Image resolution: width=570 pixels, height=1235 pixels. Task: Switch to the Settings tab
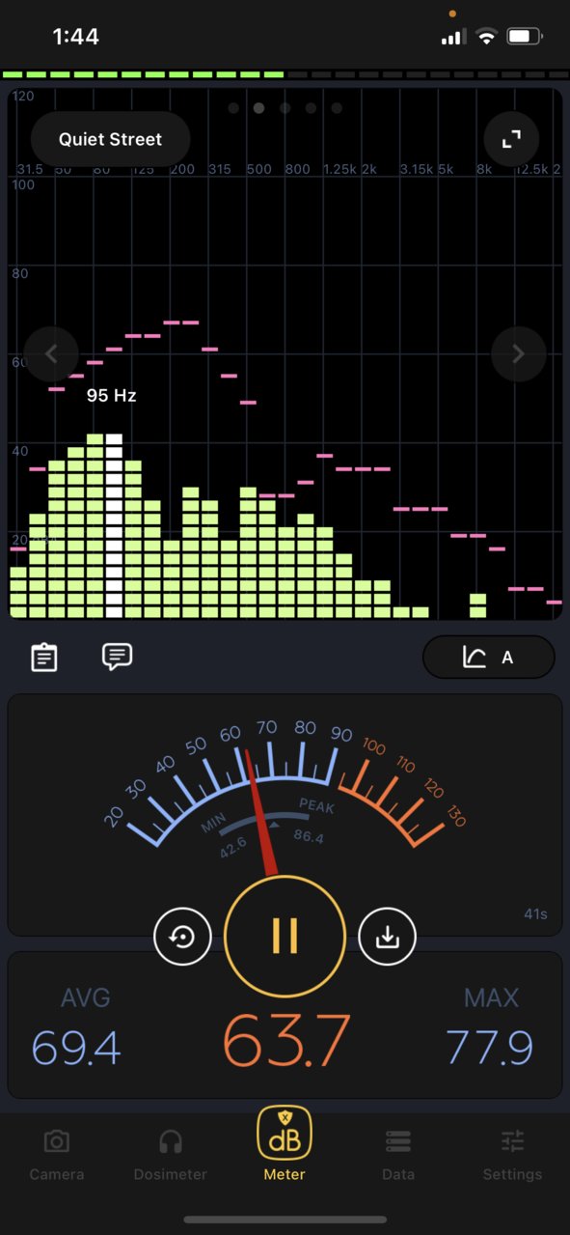[x=512, y=1156]
